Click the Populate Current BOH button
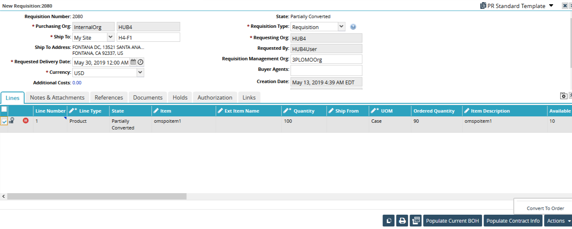Viewport: 572px width, 229px height. [x=452, y=221]
